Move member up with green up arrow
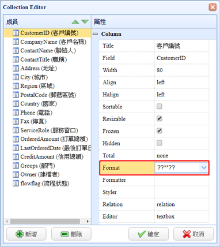Viewport: 220px width, 247px height. (75, 22)
